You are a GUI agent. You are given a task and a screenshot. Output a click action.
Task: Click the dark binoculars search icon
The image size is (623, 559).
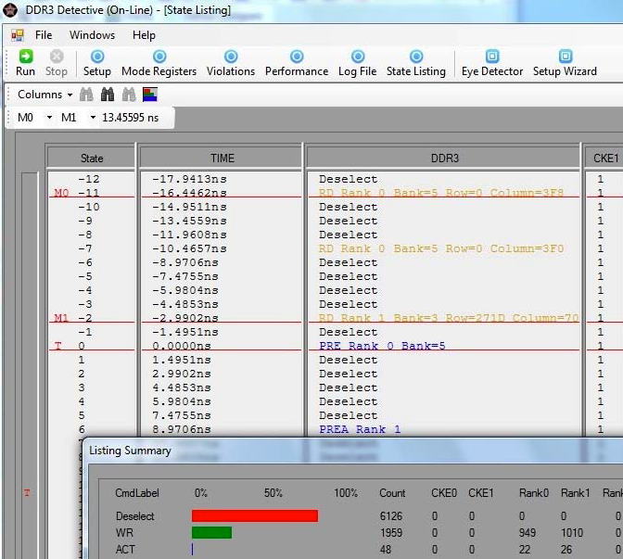[x=108, y=95]
